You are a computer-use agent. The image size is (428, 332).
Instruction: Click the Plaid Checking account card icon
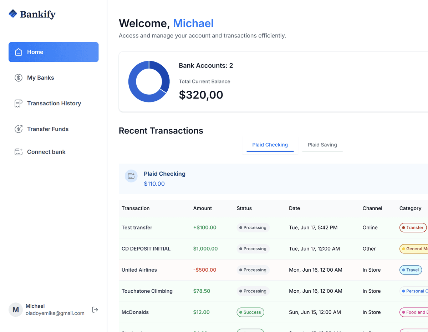(x=131, y=176)
